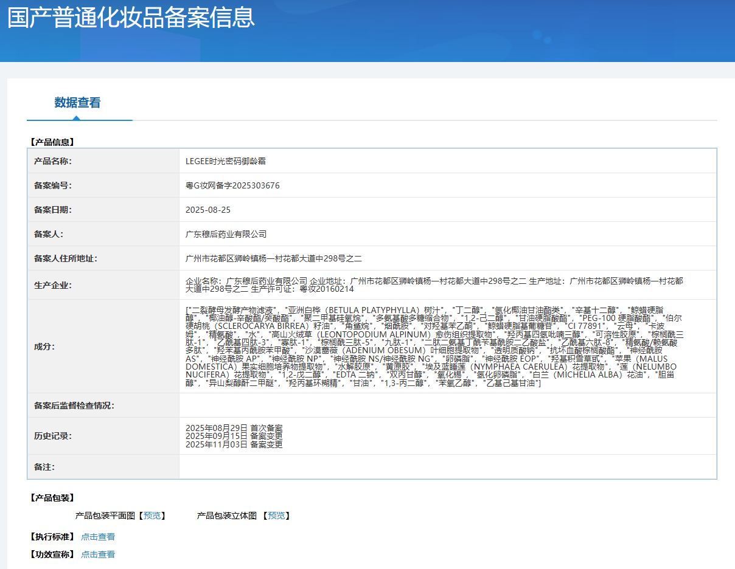Screen dimensions: 735x569
Task: Click the 生产企业 row label
Action: point(54,285)
